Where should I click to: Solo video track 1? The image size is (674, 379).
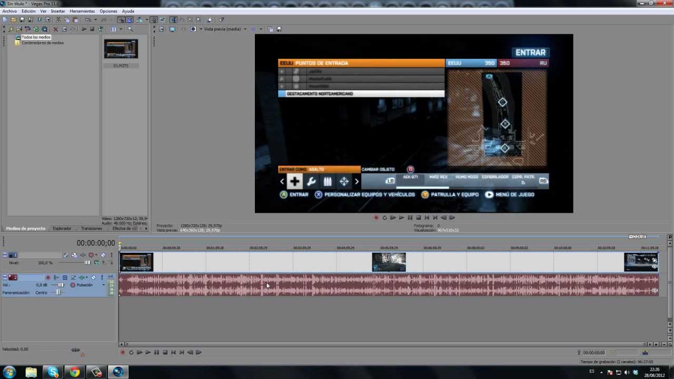111,255
